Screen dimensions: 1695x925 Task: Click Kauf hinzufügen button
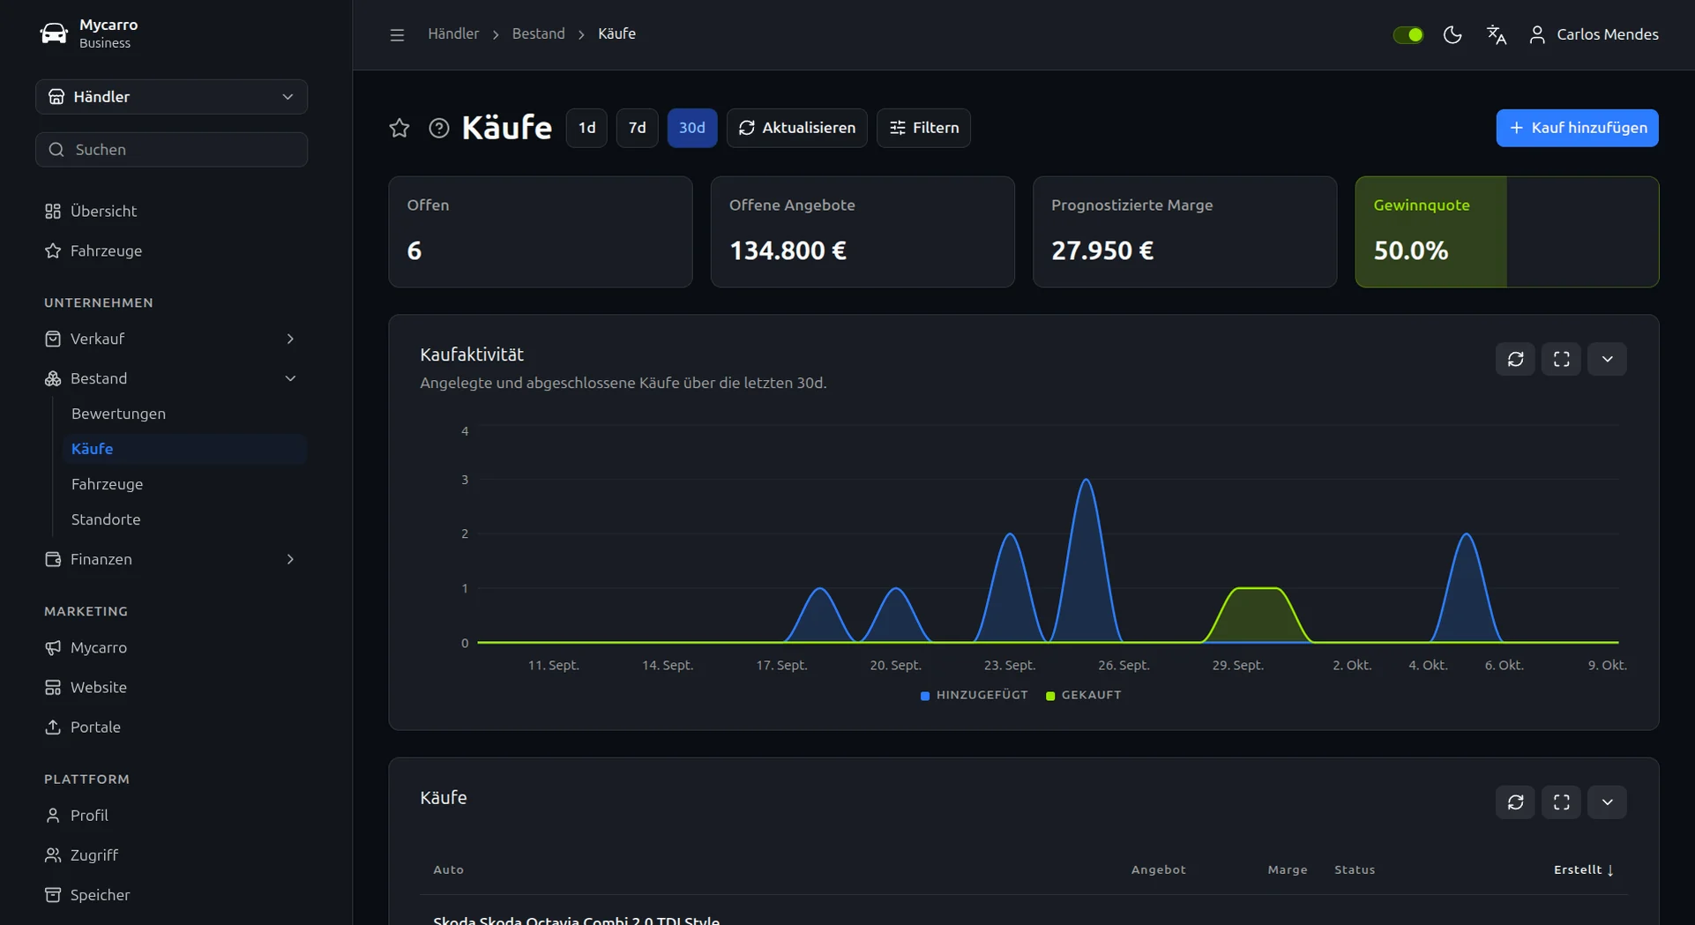[1577, 128]
